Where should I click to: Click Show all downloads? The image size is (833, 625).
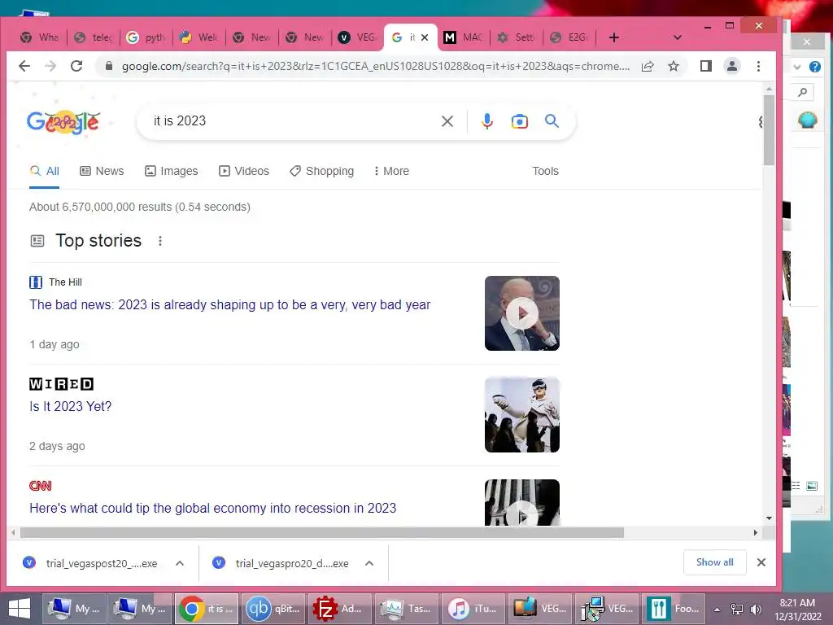point(714,562)
